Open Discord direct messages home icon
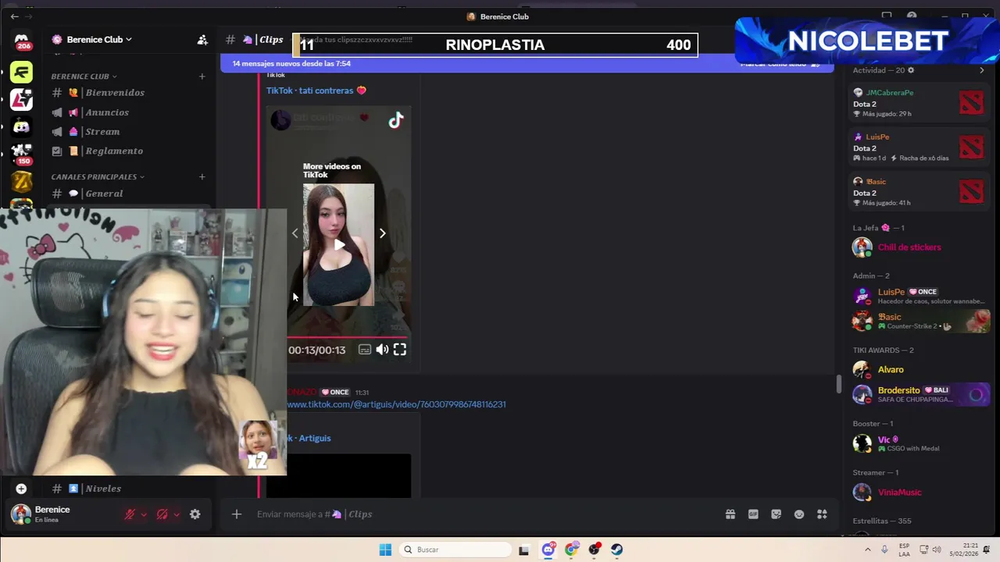1000x562 pixels. (22, 42)
